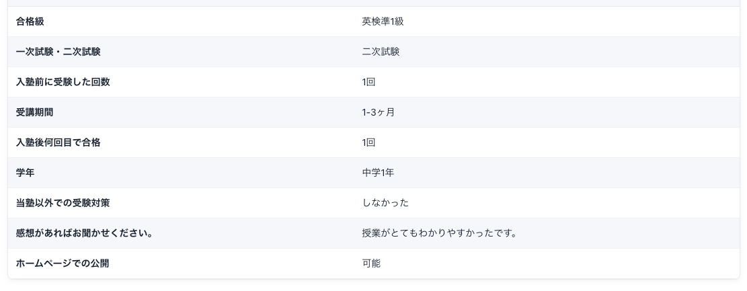747x291 pixels.
Task: Click the 受講期間 row label
Action: [34, 112]
